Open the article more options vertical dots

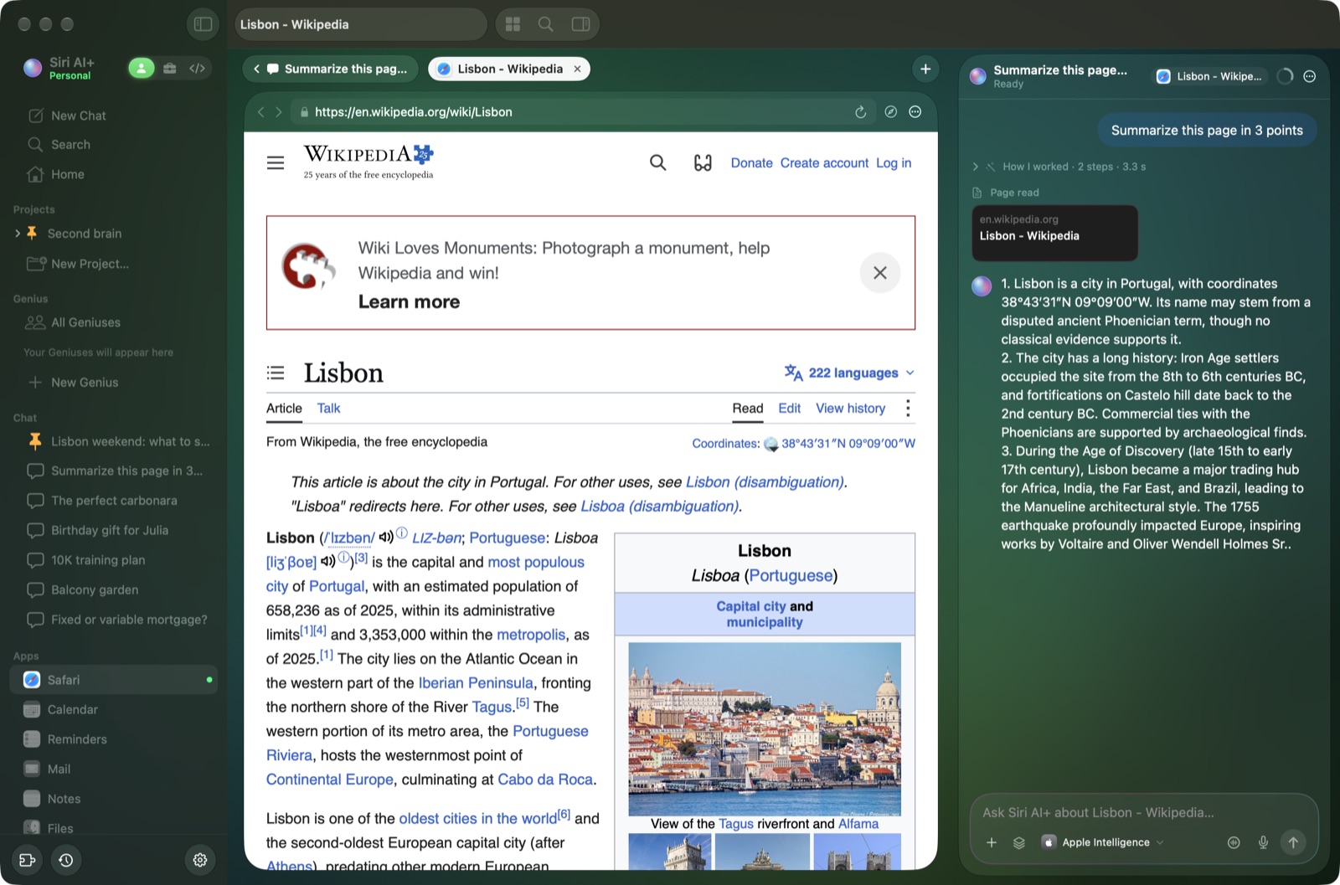coord(908,409)
